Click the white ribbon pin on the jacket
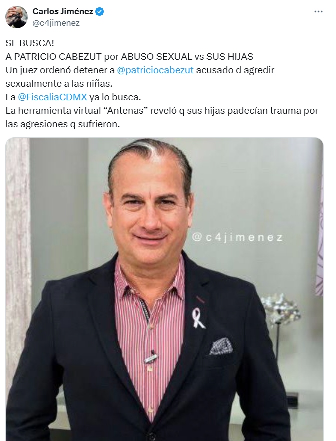The height and width of the screenshot is (441, 336). point(198,318)
